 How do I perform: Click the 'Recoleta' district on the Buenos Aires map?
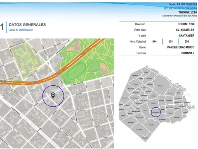(171, 93)
